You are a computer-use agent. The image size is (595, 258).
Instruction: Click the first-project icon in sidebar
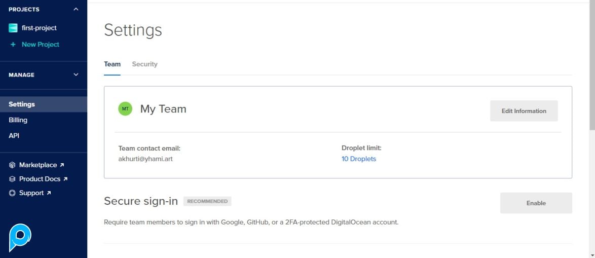[13, 28]
